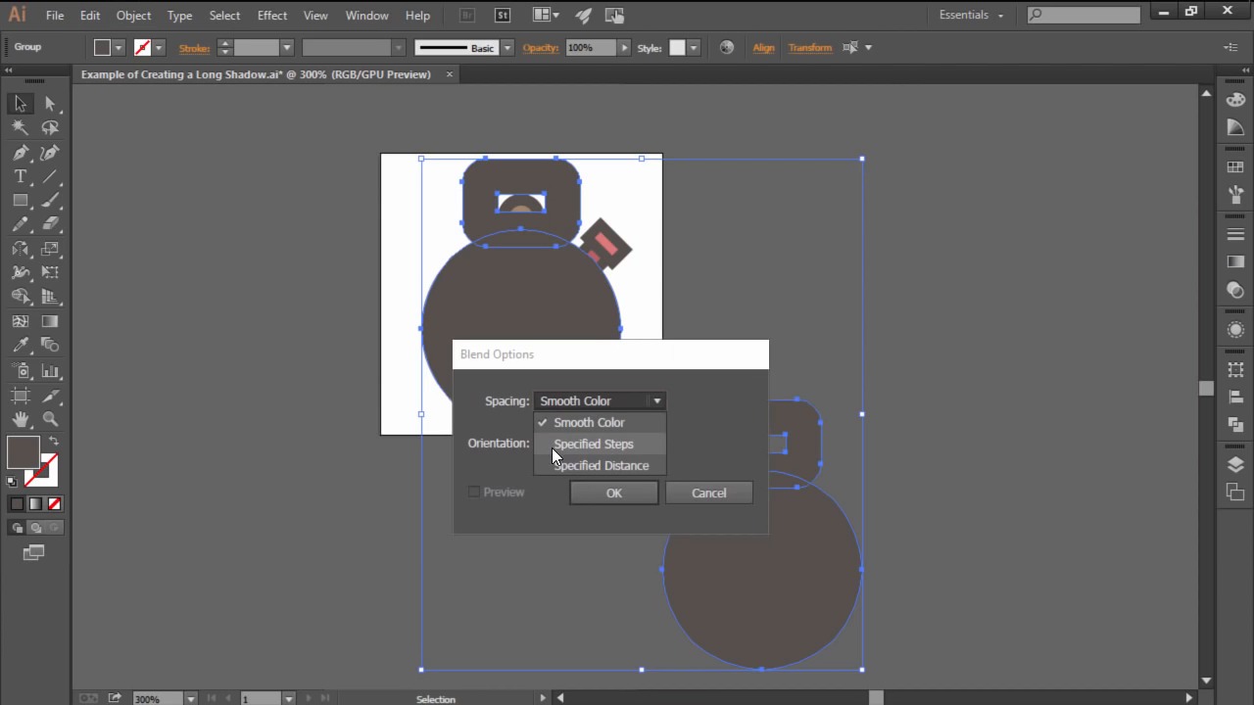
Task: Open the Object menu
Action: (133, 16)
